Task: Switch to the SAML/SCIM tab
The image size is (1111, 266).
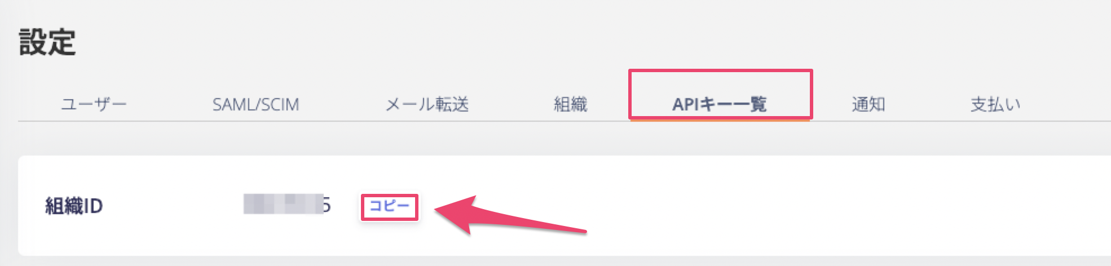Action: coord(255,104)
